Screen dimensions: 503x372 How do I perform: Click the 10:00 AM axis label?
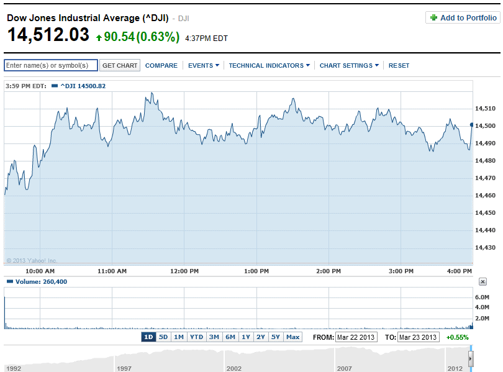coord(40,271)
